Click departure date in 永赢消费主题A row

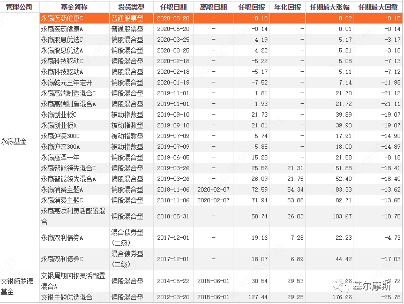click(213, 189)
